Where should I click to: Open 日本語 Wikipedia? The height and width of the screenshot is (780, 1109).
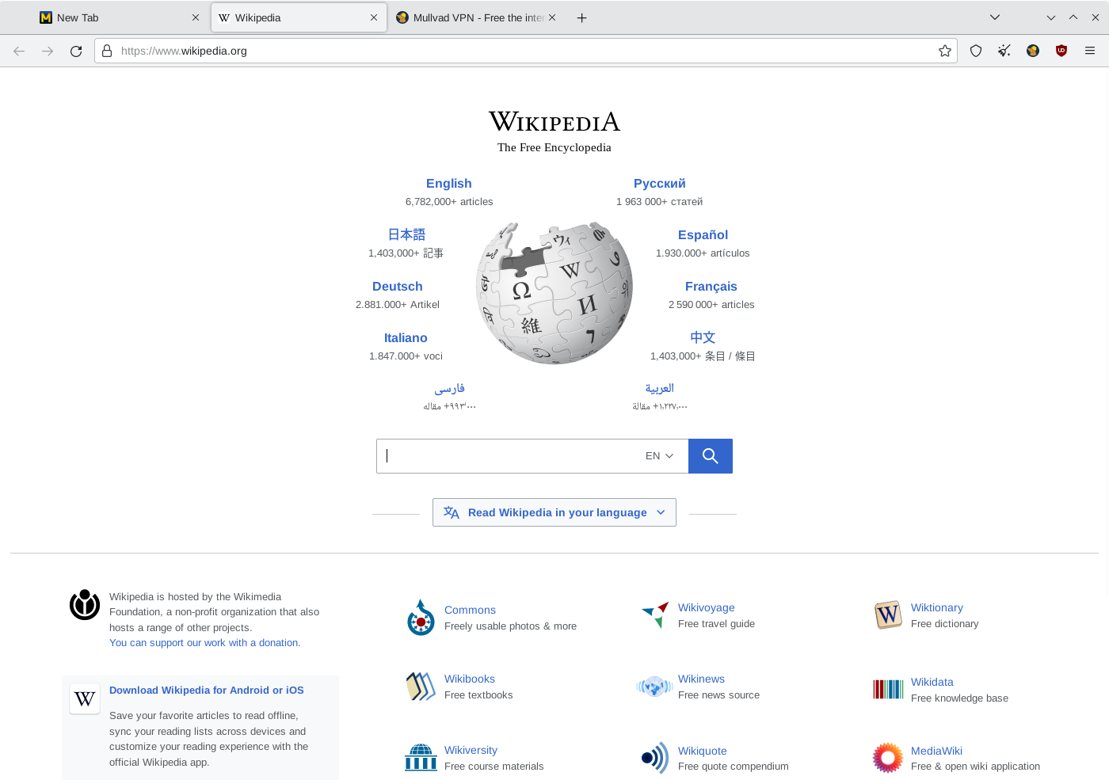(406, 235)
